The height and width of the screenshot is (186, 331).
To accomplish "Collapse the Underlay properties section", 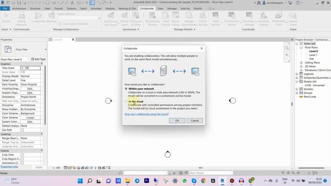I will [41, 134].
